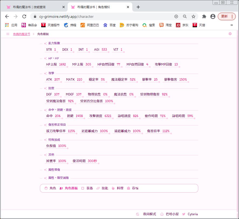
Task: Open the 天猫超市 bookmark
Action: [50, 25]
